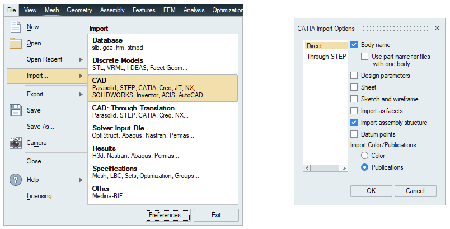Confirm CATIA options with OK
This screenshot has width=450, height=229.
371,191
